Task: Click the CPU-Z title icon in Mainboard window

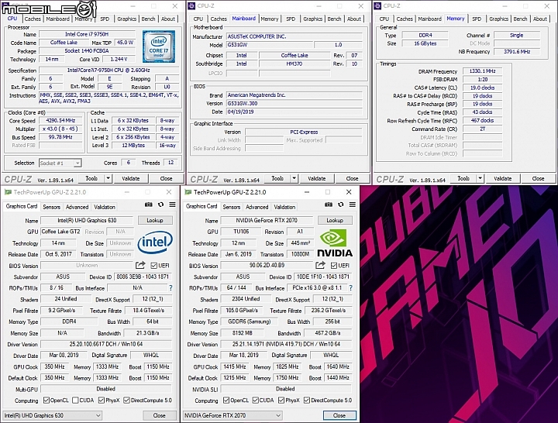Action: (192, 5)
